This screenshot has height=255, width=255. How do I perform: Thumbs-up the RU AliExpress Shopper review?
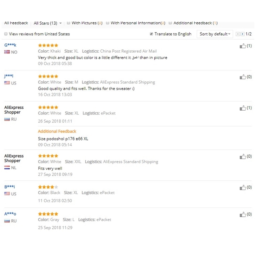[243, 108]
